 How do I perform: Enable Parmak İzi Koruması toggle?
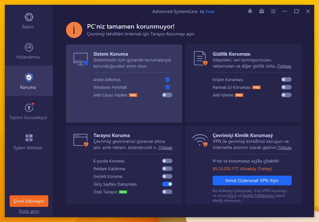pyautogui.click(x=286, y=87)
